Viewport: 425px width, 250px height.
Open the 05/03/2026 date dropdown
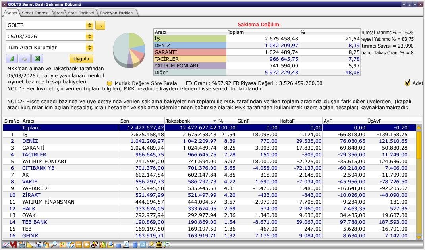pos(89,37)
